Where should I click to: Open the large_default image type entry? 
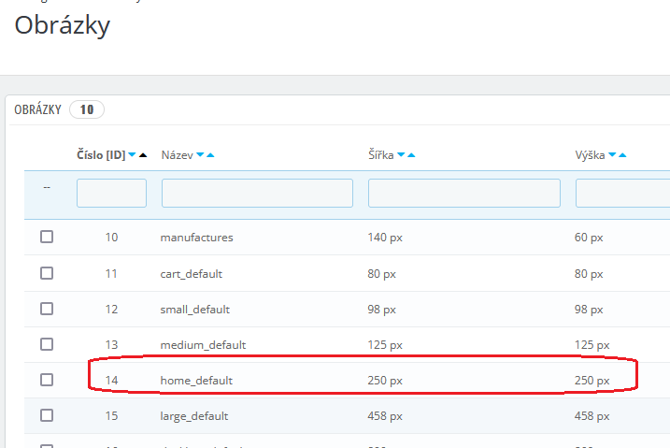194,416
